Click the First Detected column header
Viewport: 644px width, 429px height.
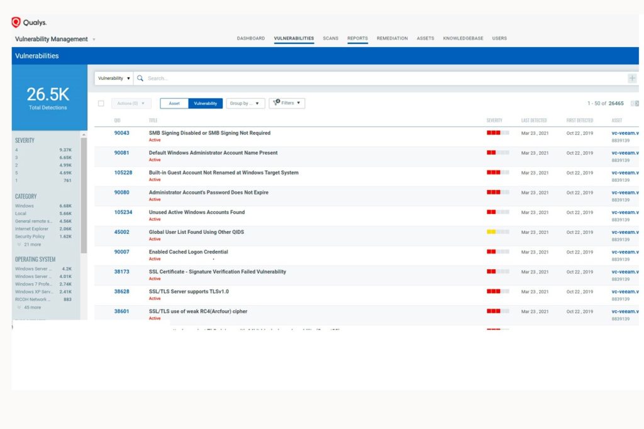(579, 120)
